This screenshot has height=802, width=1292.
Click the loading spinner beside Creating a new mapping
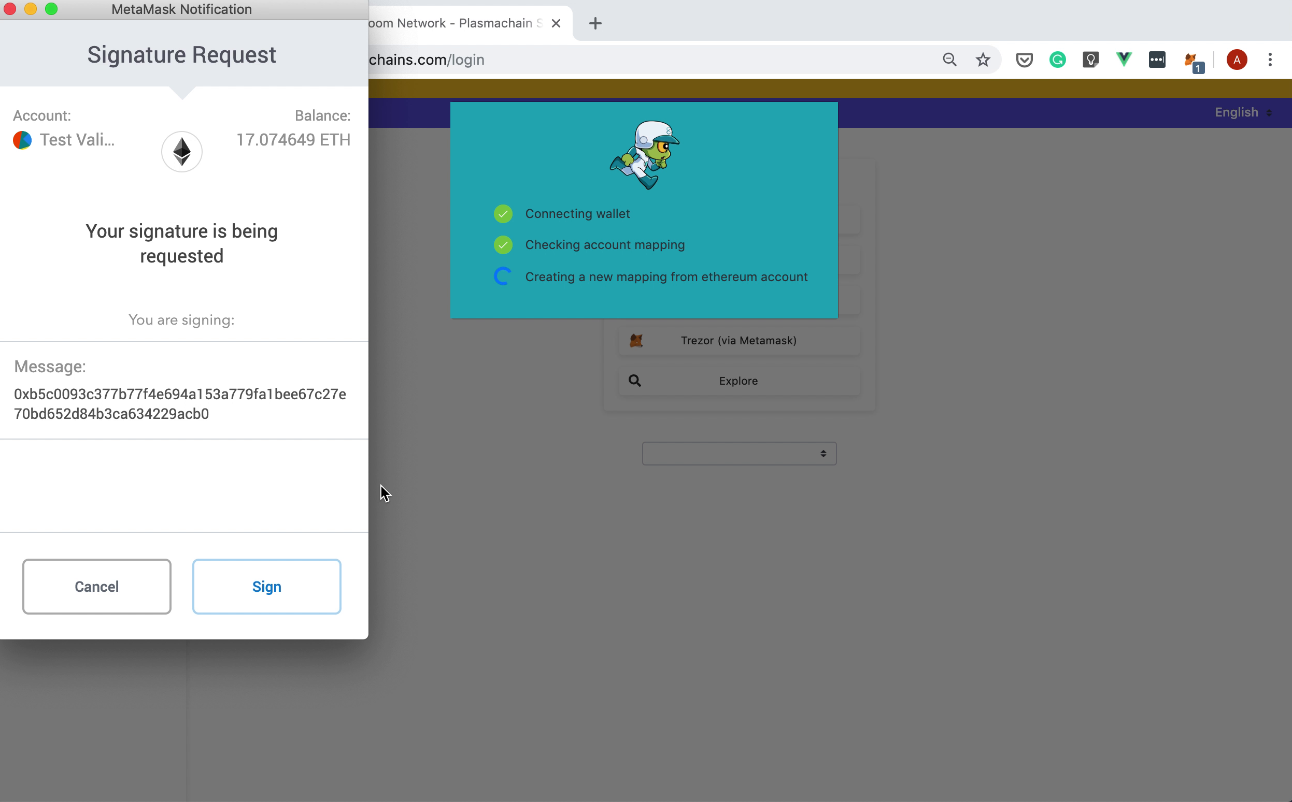point(503,276)
